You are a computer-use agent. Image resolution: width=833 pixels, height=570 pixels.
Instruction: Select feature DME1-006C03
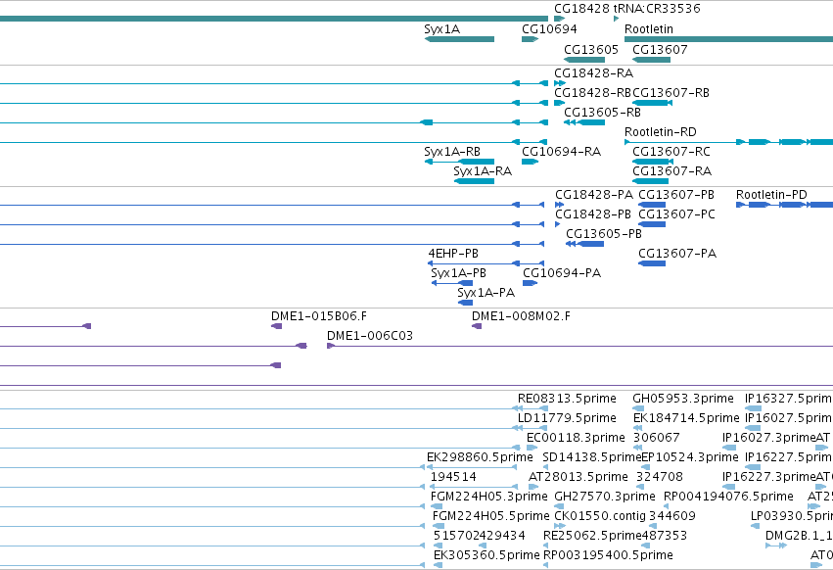tap(370, 336)
